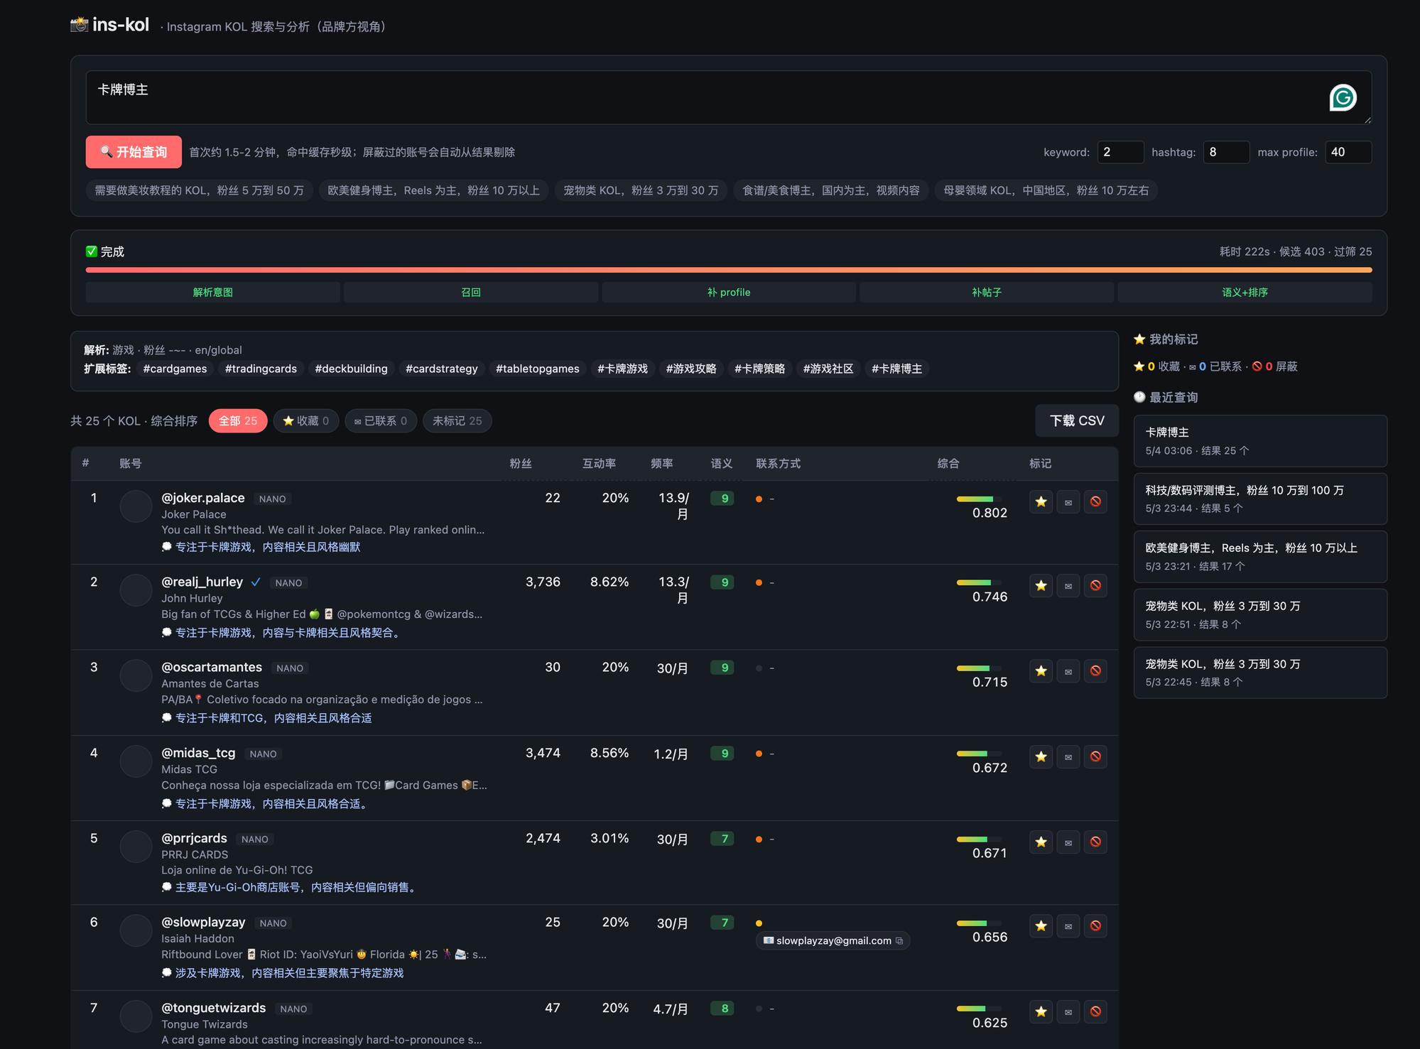Block the @joker.palace account
1420x1049 pixels.
pos(1095,501)
